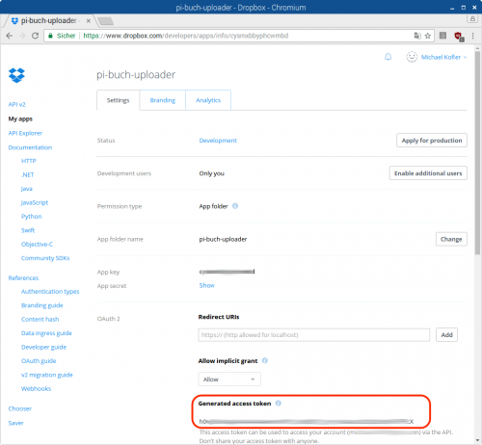Open a new tab button
The width and height of the screenshot is (482, 445).
106,21
